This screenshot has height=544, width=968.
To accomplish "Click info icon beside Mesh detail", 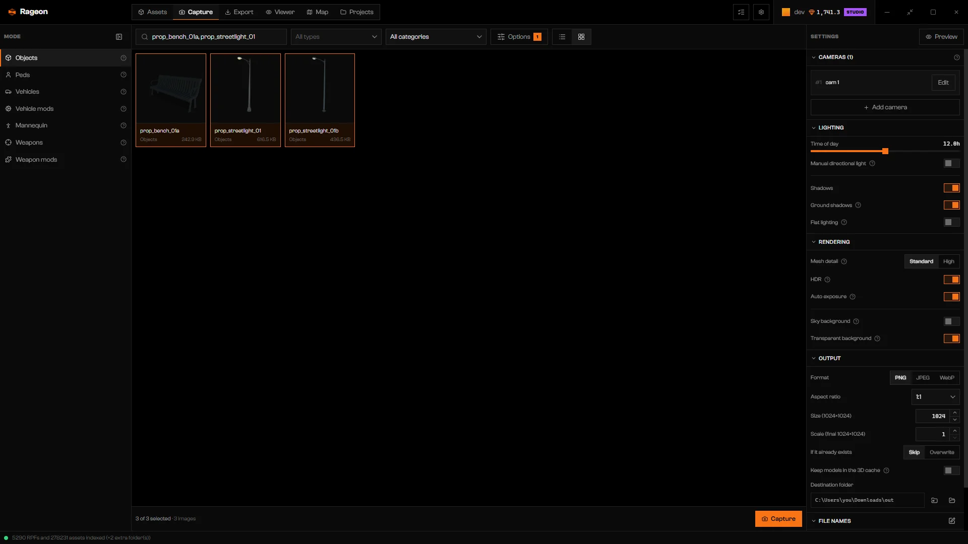I will pyautogui.click(x=844, y=261).
